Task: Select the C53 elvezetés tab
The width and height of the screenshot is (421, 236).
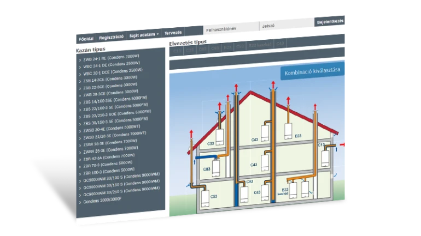Action: [x=240, y=46]
